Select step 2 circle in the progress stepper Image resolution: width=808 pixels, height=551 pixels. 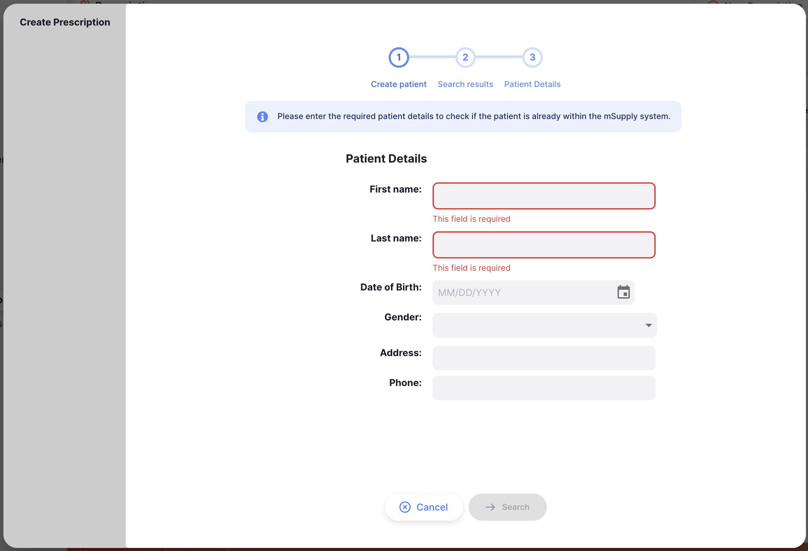pos(465,57)
